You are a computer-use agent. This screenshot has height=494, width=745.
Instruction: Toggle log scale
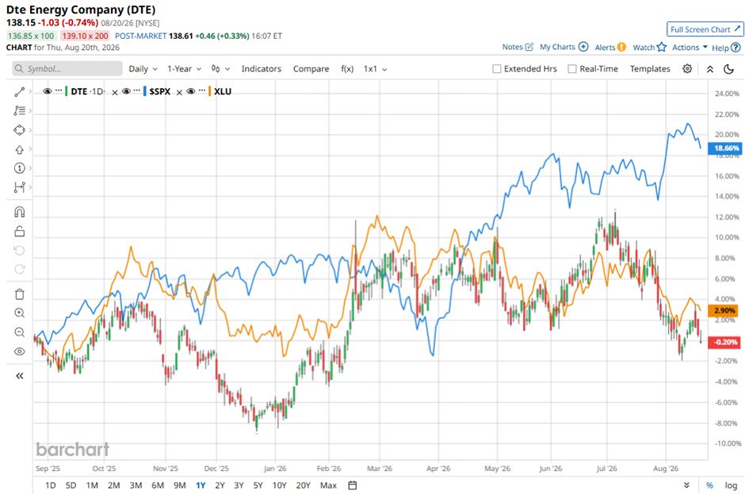[731, 485]
